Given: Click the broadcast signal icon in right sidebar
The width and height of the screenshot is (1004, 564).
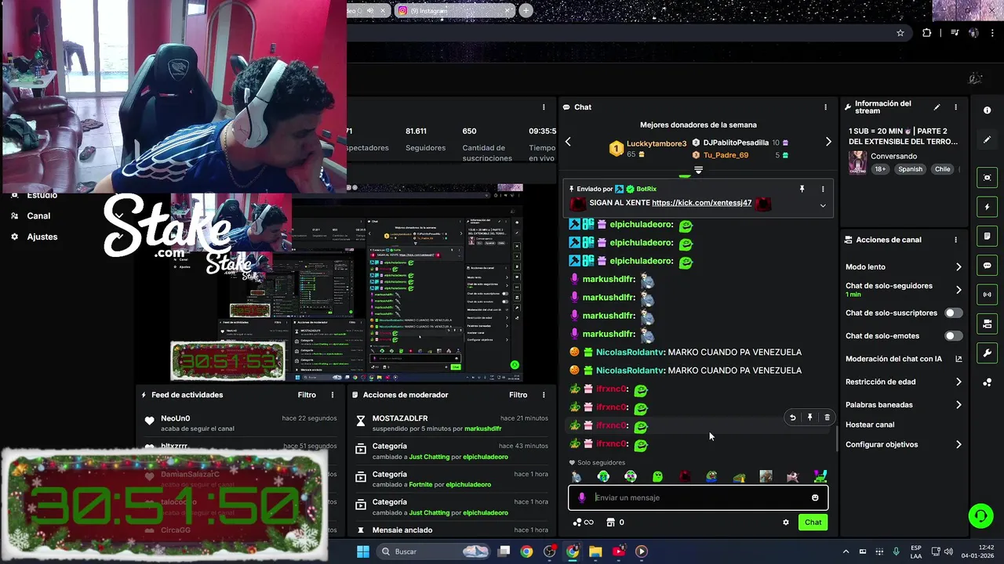Looking at the screenshot, I should pos(987,295).
